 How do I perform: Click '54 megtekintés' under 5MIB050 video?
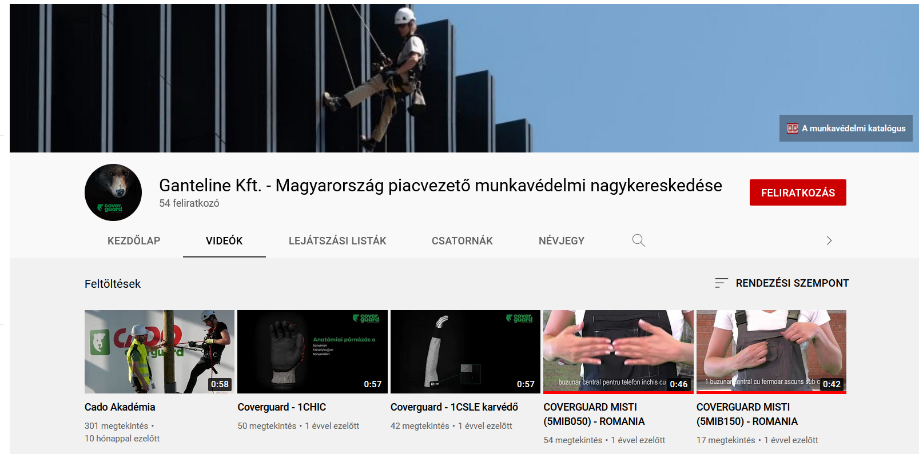[x=573, y=440]
